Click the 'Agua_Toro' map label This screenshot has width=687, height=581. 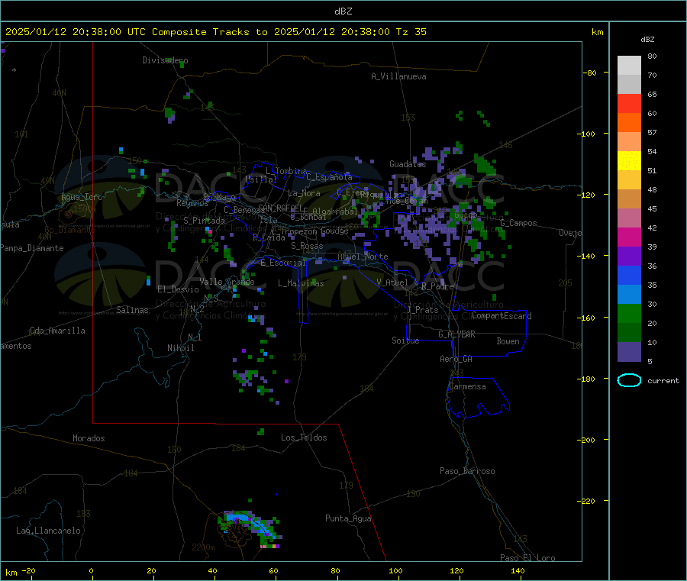coord(82,197)
